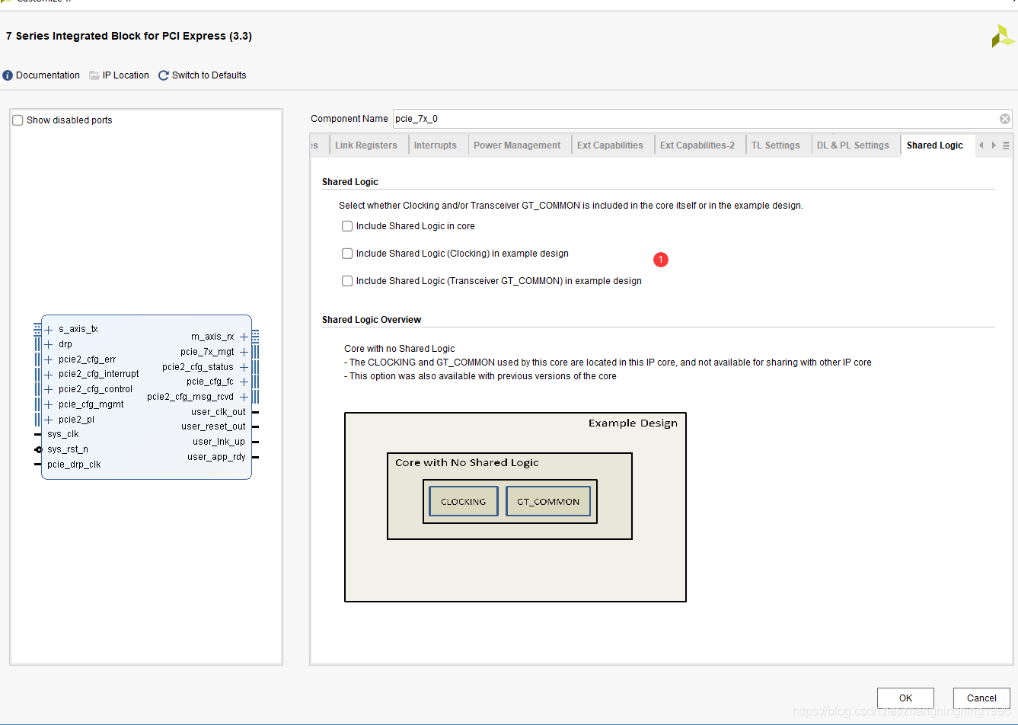
Task: Select the user_reset_out port label
Action: tap(213, 426)
